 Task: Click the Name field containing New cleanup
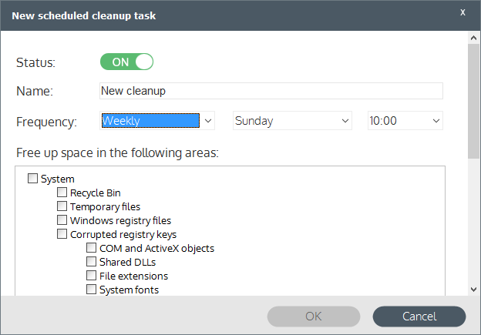[x=271, y=91]
